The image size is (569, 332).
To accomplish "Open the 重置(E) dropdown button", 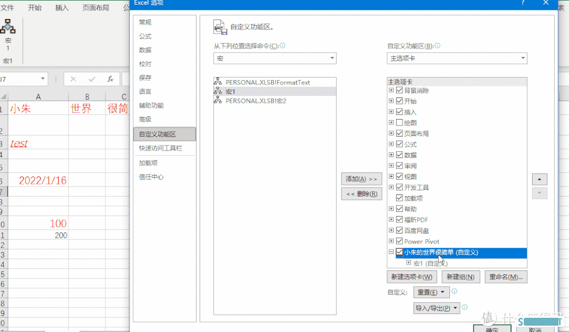I will [431, 292].
